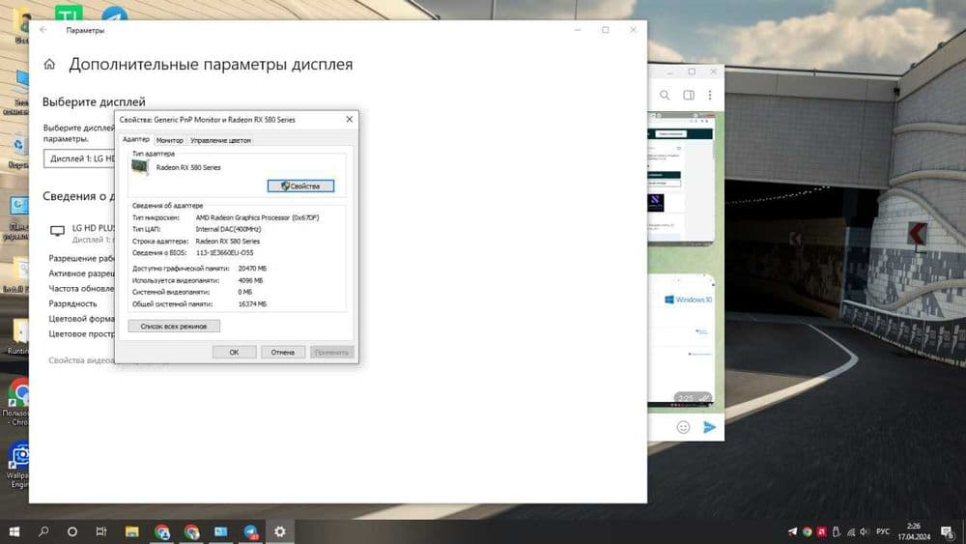Screen dimensions: 966x544
Task: Click the USB safely remove tray icon
Action: [837, 531]
